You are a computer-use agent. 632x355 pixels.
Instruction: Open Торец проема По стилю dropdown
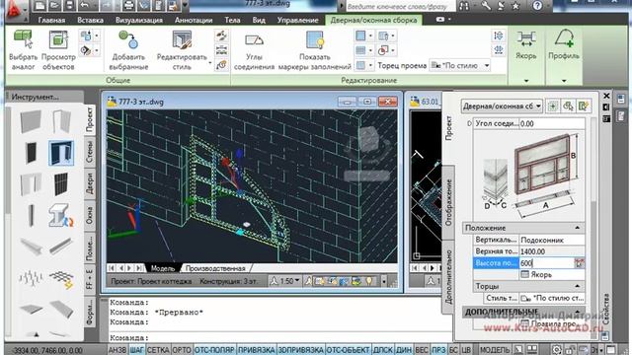(460, 65)
